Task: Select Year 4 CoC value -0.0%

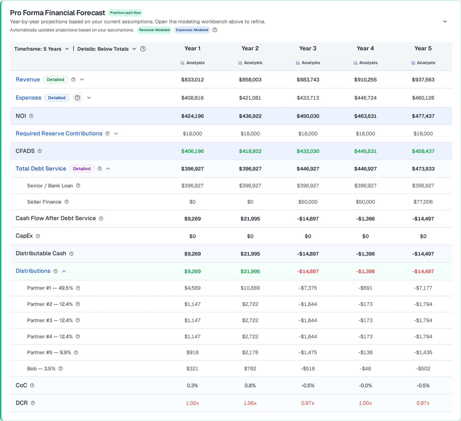Action: 366,385
